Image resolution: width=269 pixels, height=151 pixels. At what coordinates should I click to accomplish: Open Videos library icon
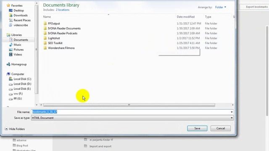click(11, 55)
